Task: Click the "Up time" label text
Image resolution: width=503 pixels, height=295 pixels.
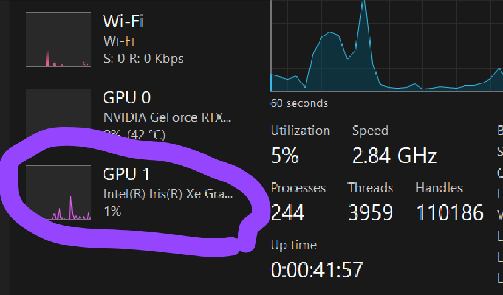Action: [293, 245]
